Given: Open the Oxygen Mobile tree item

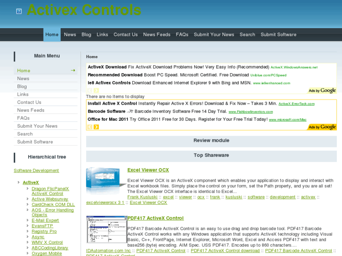Looking at the screenshot, I should coord(47,253).
